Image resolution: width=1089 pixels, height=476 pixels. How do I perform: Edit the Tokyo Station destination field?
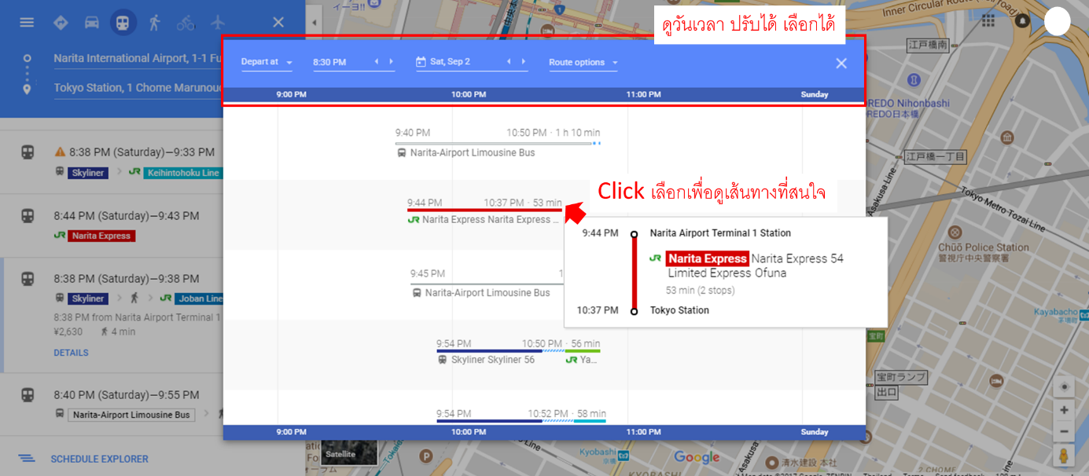(x=137, y=88)
